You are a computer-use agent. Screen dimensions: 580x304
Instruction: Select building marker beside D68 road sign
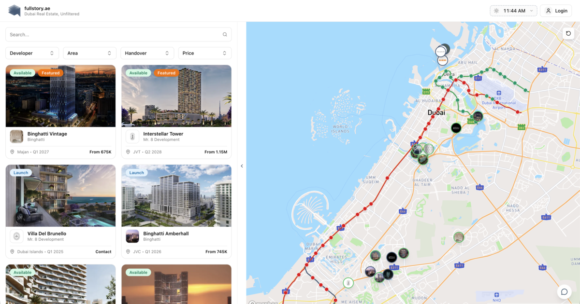point(478,116)
